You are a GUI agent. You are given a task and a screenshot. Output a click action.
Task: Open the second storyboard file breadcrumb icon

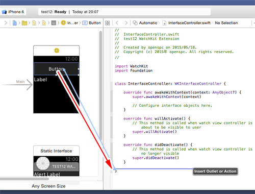coord(44,23)
